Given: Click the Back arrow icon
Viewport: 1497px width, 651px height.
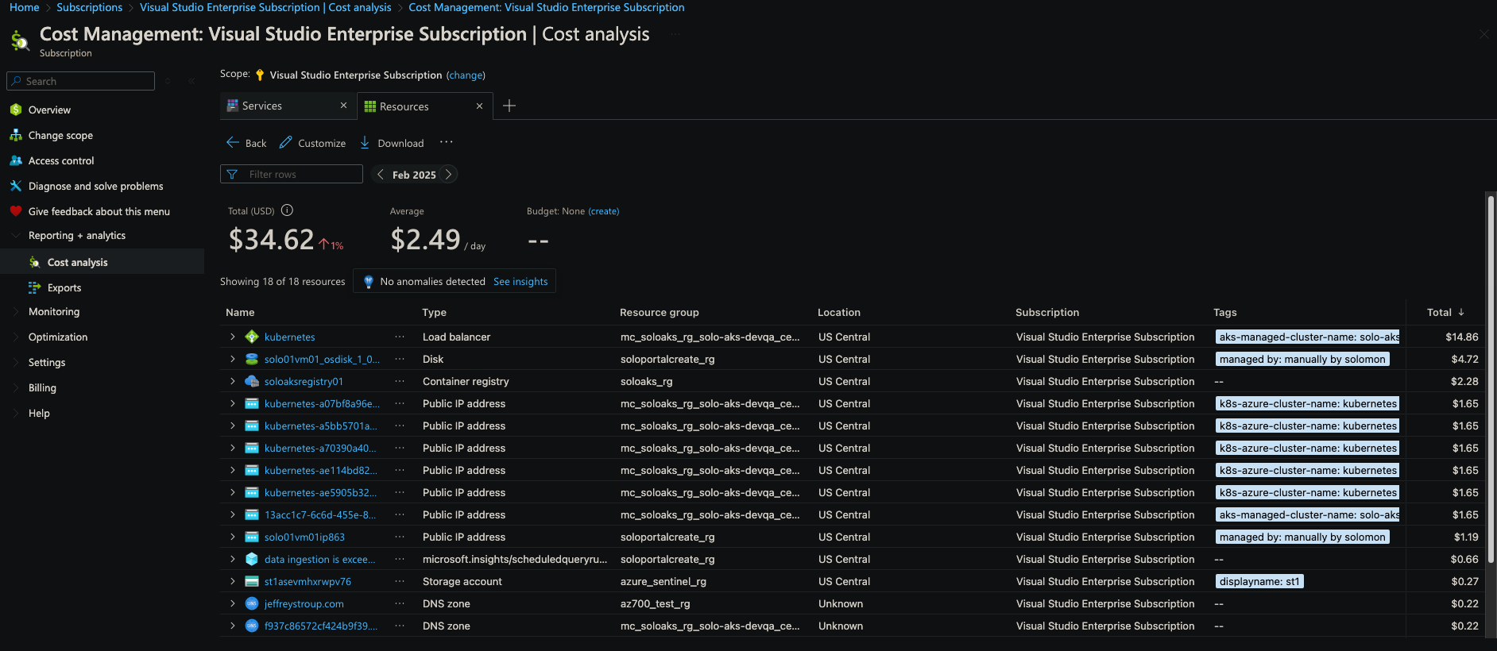Looking at the screenshot, I should point(233,143).
